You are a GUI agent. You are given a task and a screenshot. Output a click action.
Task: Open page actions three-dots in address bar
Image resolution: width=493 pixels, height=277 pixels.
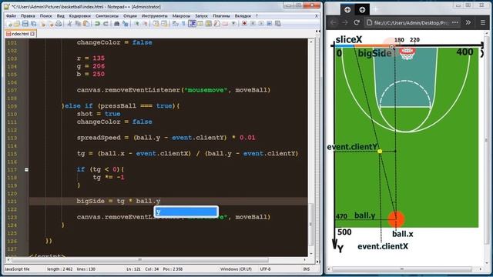tap(455, 22)
